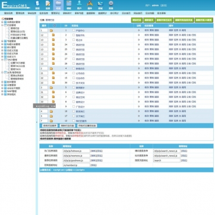Open the 管理信息 item in the secondary menu bar
Image resolution: width=215 pixels, height=215 pixels.
20,13
